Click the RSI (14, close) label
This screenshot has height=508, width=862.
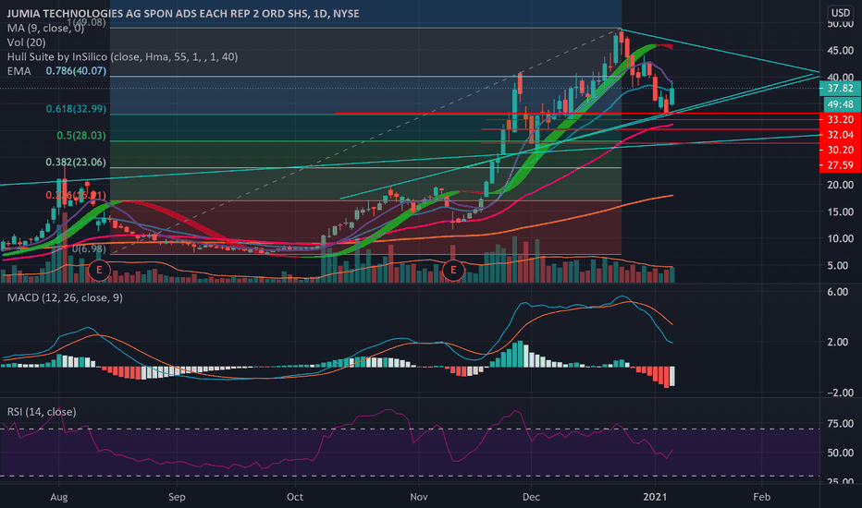42,412
